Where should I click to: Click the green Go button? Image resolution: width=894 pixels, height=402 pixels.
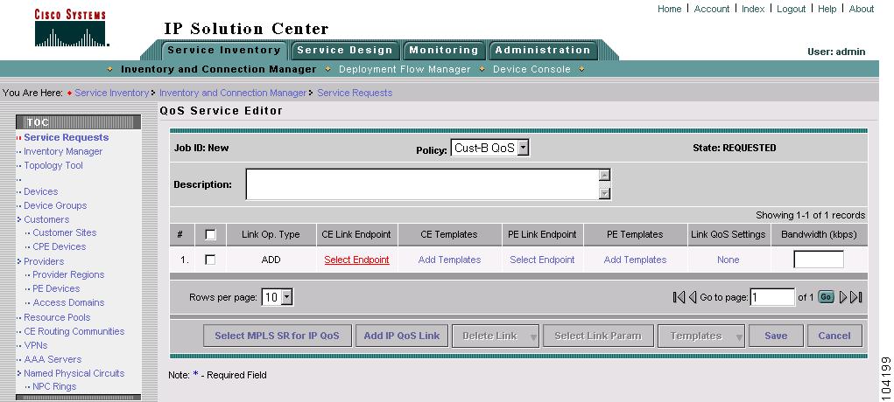point(827,297)
